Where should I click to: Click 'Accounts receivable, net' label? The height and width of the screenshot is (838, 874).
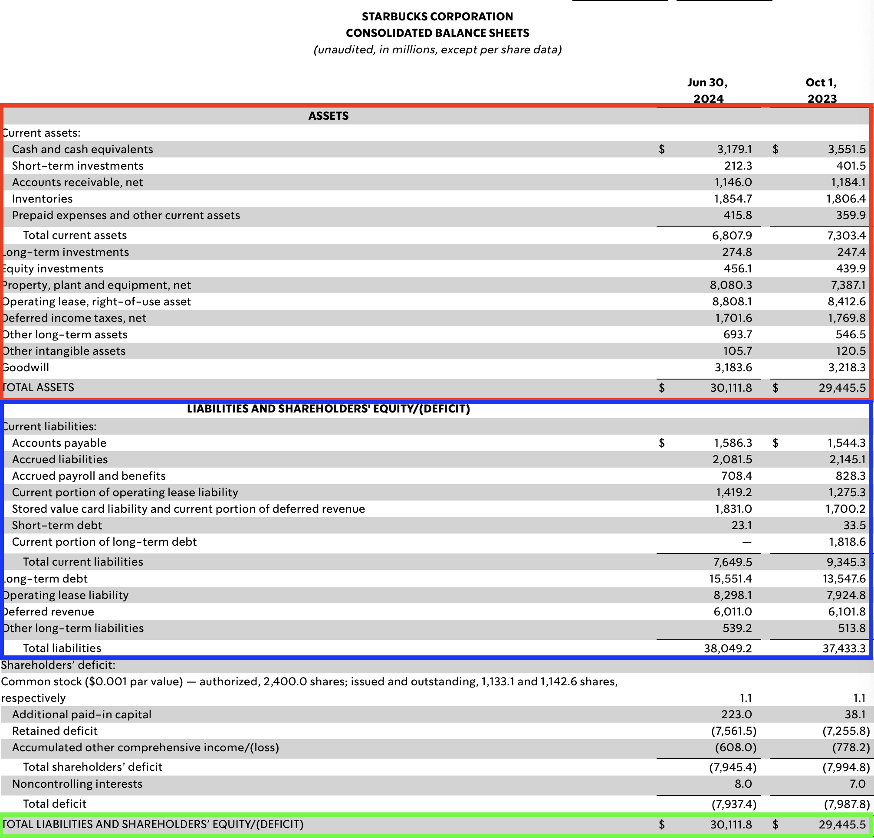pyautogui.click(x=78, y=182)
